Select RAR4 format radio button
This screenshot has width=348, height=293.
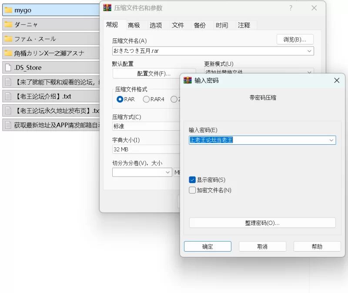(146, 99)
